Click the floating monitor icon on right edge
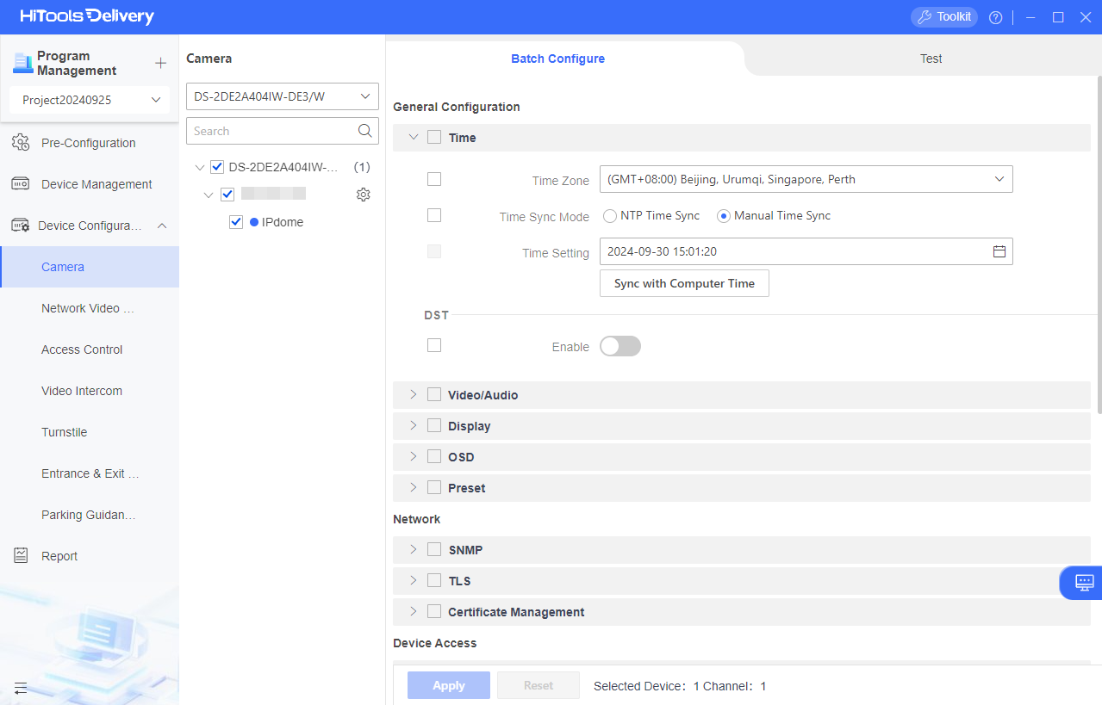Viewport: 1102px width, 705px height. (x=1084, y=583)
